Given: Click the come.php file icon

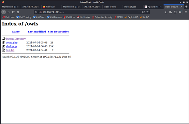Looking at the screenshot, I should 4,43.
